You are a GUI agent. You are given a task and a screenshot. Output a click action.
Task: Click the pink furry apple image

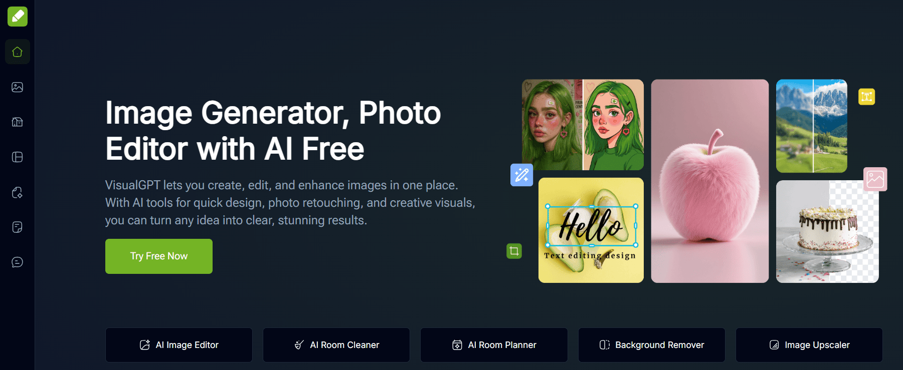(710, 181)
